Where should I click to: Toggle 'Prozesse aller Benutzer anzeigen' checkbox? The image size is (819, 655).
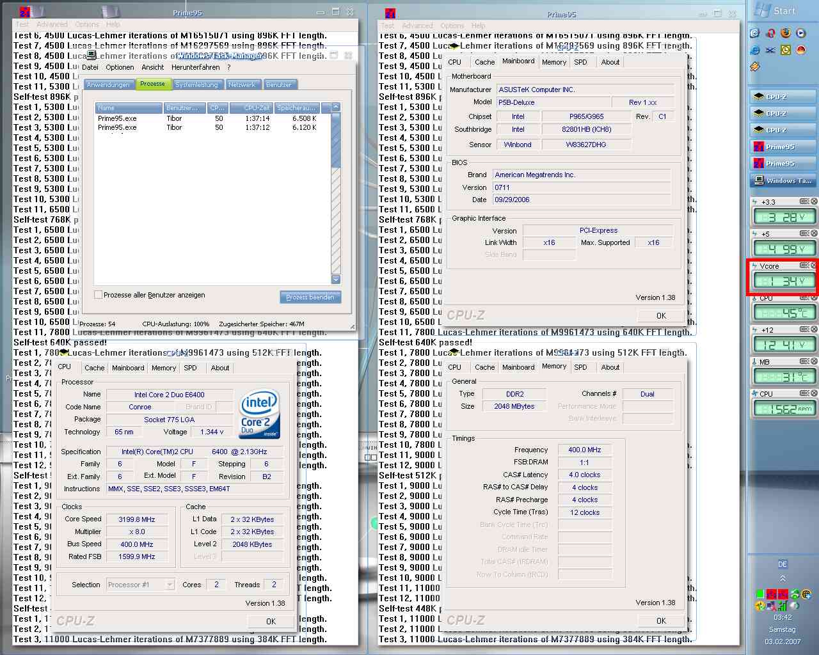(x=98, y=295)
